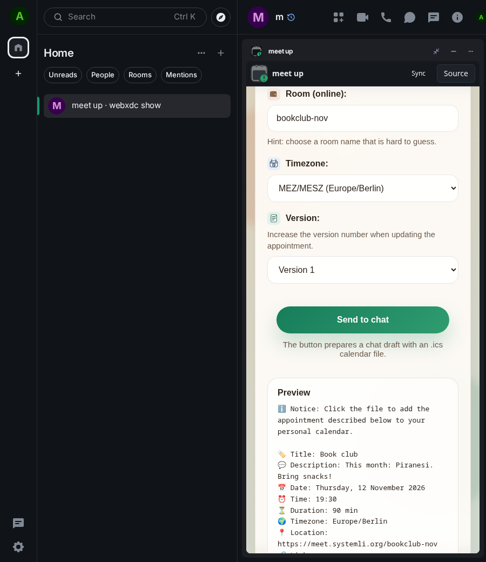Click the round speech bubble icon in the room header
This screenshot has width=486, height=562.
click(x=409, y=17)
